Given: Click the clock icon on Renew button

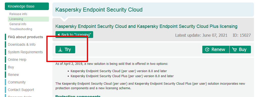Looking at the screenshot, I should click(x=207, y=50).
